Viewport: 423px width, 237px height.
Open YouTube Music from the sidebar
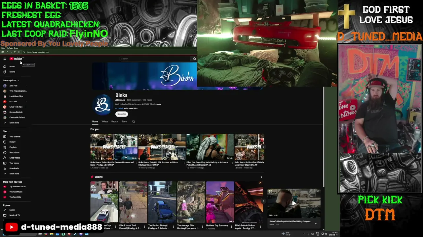pos(16,192)
